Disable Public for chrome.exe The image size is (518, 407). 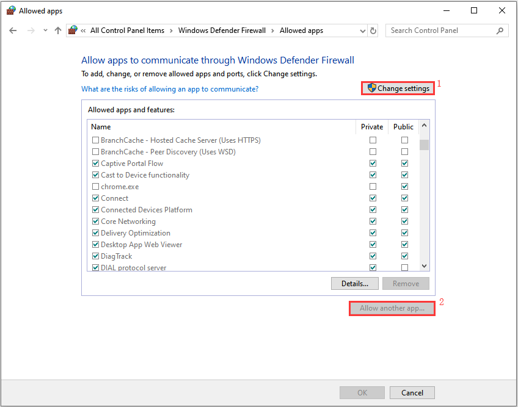(404, 187)
